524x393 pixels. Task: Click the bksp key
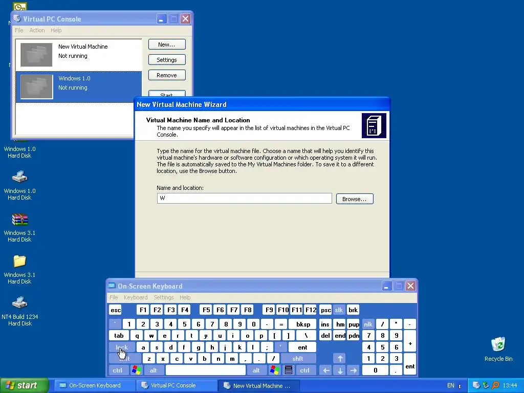pyautogui.click(x=303, y=324)
